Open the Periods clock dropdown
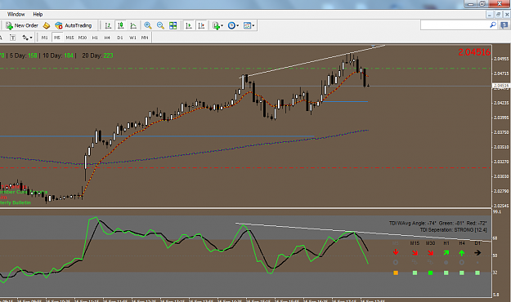This screenshot has width=511, height=302. [x=233, y=25]
